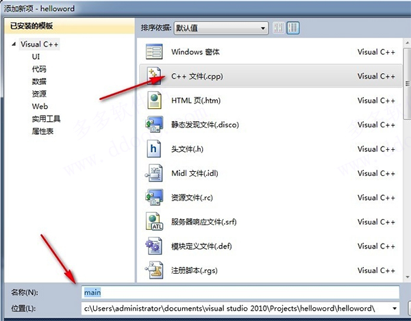411x321 pixels.
Task: Open the 排序依据 默认值 dropdown
Action: (x=221, y=28)
